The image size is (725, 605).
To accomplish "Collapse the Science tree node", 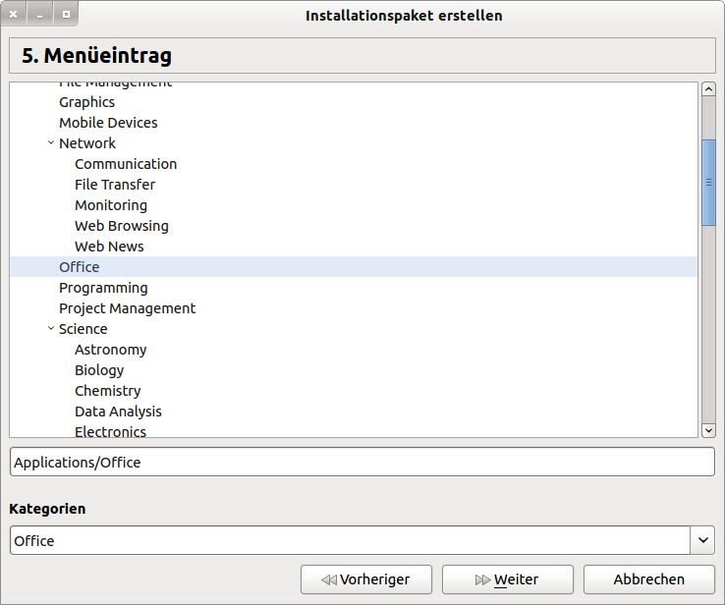I will pos(51,329).
